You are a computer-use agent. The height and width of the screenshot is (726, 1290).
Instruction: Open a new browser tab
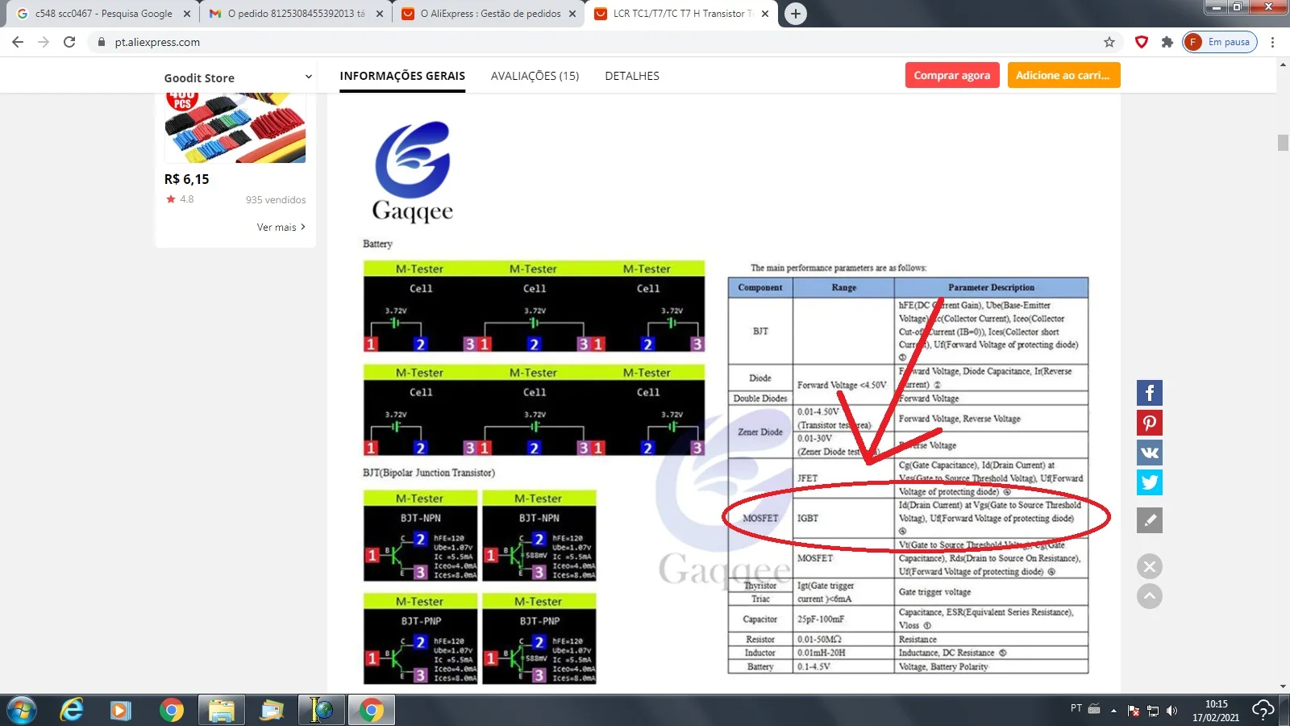[x=795, y=14]
